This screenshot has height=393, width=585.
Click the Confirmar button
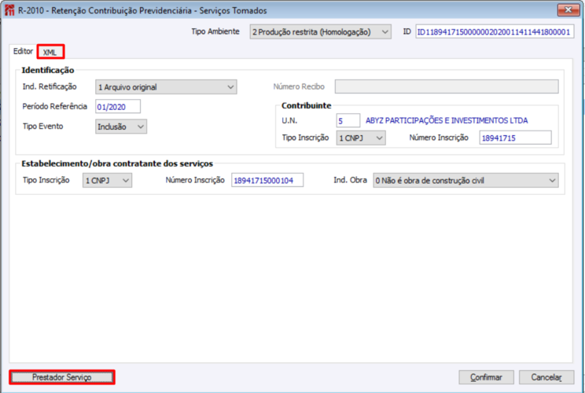tap(486, 377)
